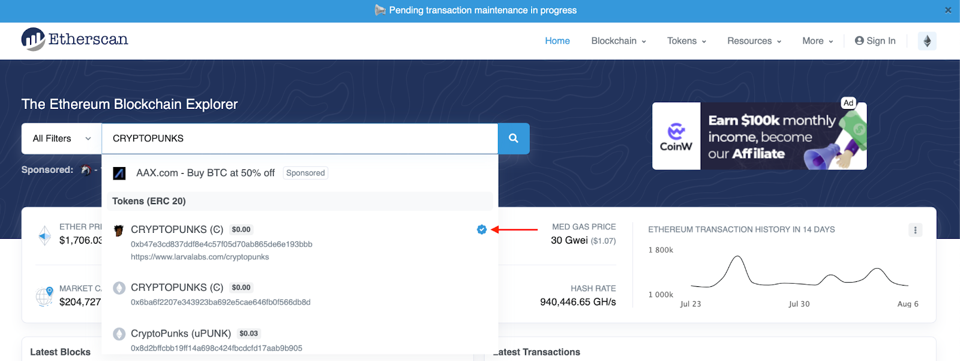
Task: Click the $0.03 uPUNK price tag
Action: tap(248, 333)
